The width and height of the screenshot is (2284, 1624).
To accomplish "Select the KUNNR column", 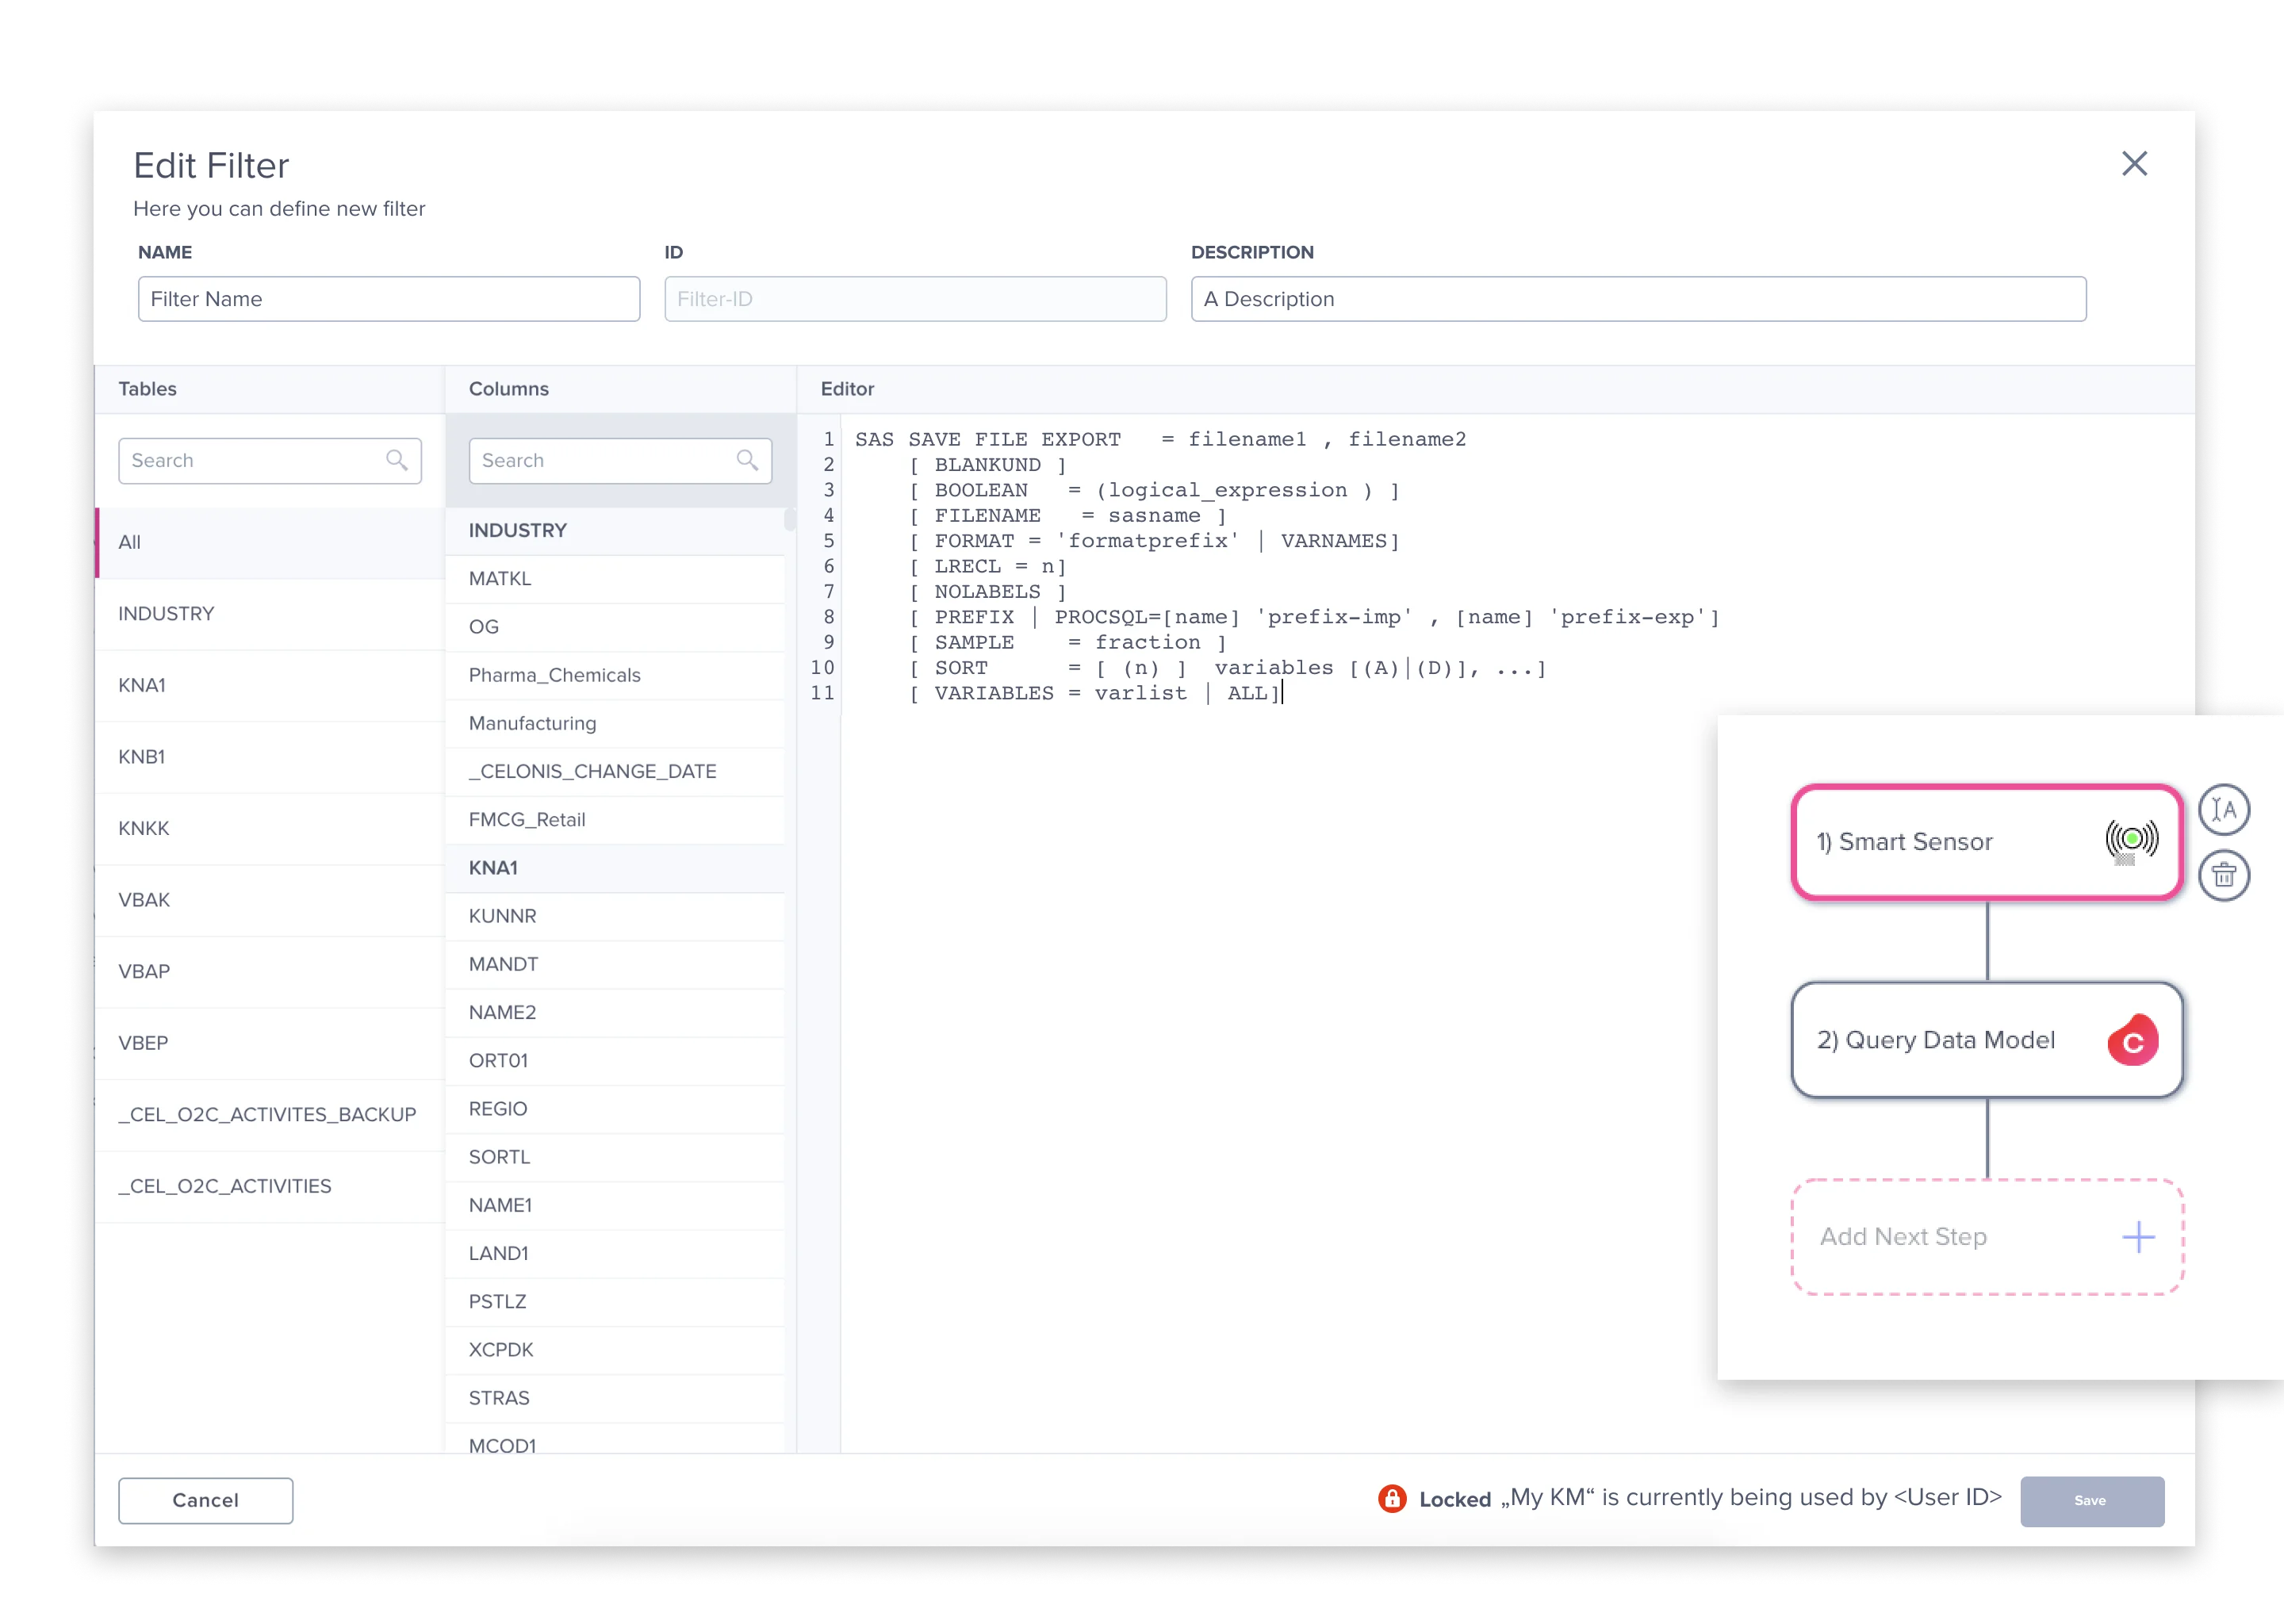I will click(x=502, y=915).
